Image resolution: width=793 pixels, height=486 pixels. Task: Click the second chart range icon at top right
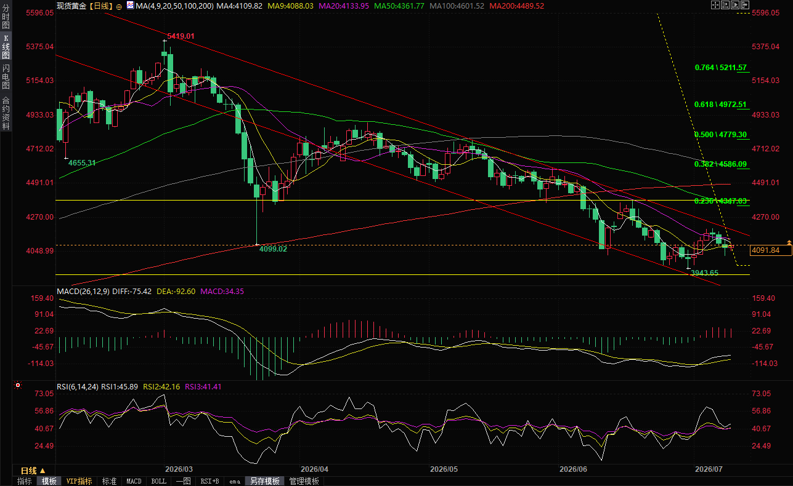725,5
